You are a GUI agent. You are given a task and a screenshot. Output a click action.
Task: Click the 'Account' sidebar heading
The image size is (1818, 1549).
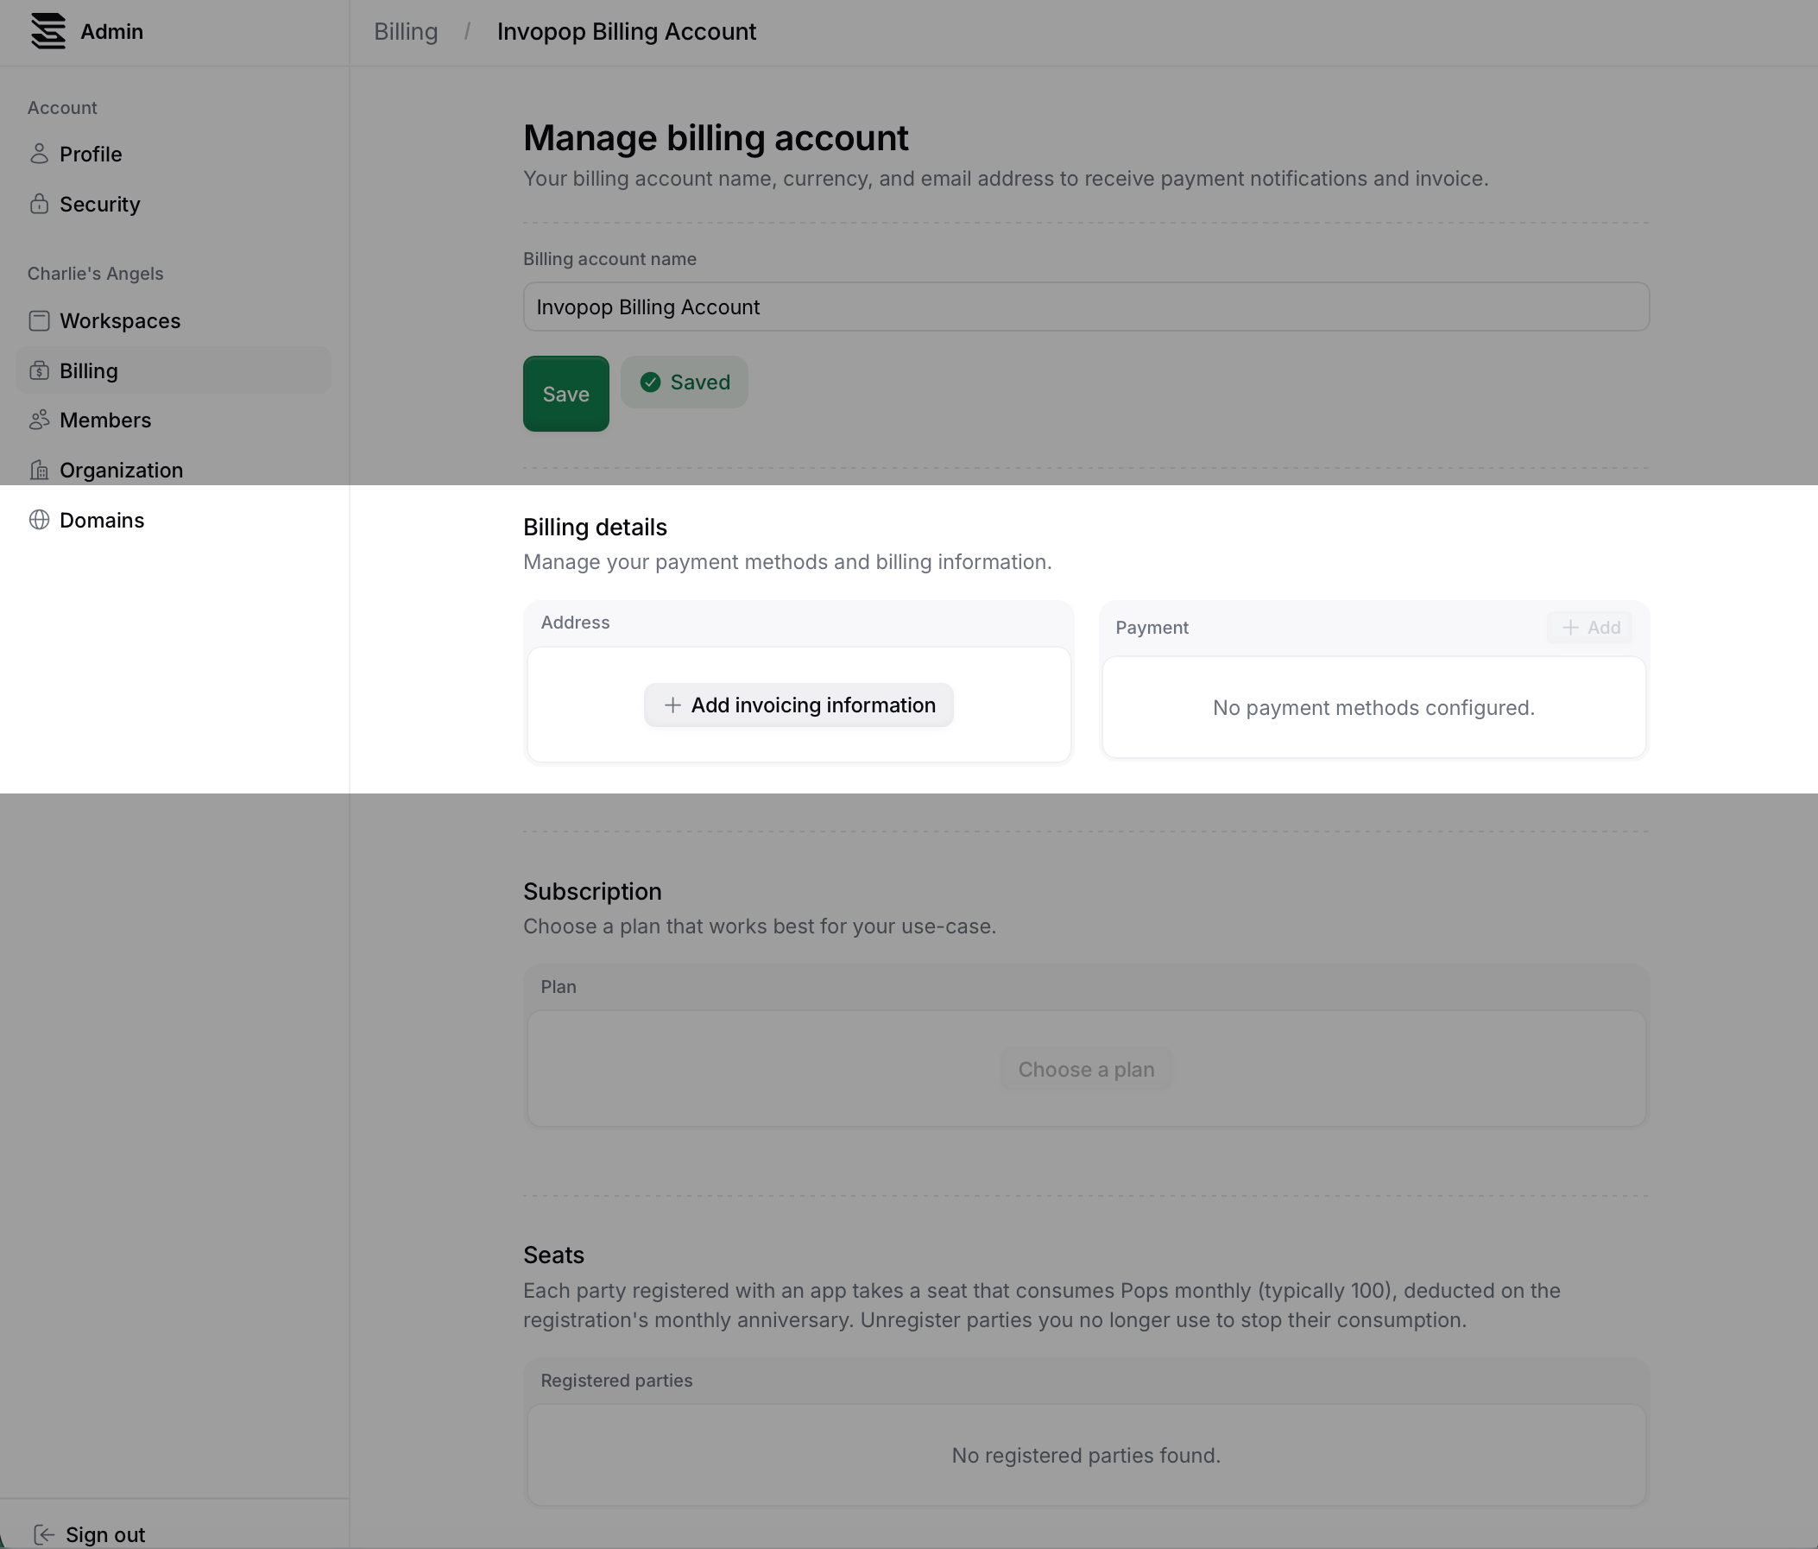pos(62,107)
